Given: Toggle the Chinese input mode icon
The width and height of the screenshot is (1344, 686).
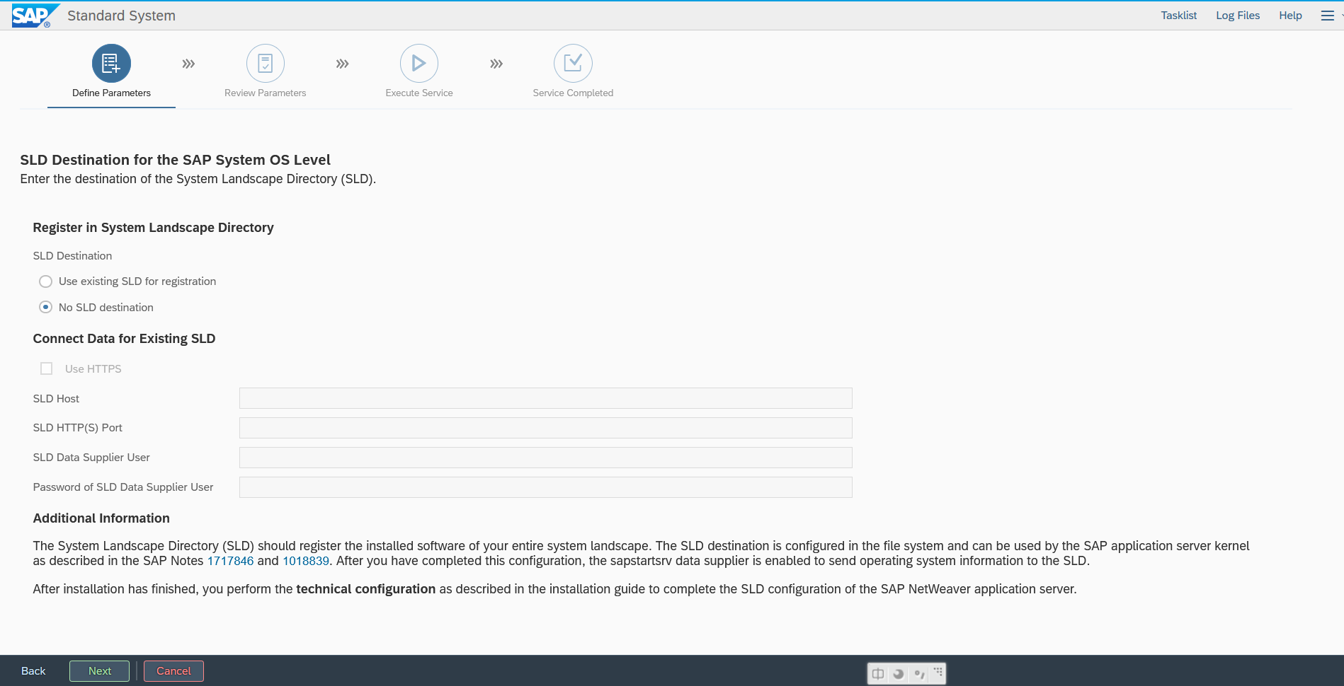Looking at the screenshot, I should point(878,673).
